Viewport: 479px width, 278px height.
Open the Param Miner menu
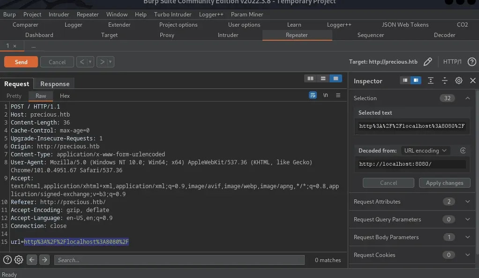(x=247, y=15)
